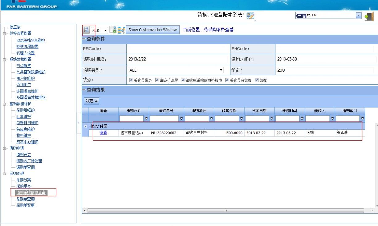The height and width of the screenshot is (226, 378).
Task: Click the filter icon under 请购单号 column
Action: coord(181,118)
